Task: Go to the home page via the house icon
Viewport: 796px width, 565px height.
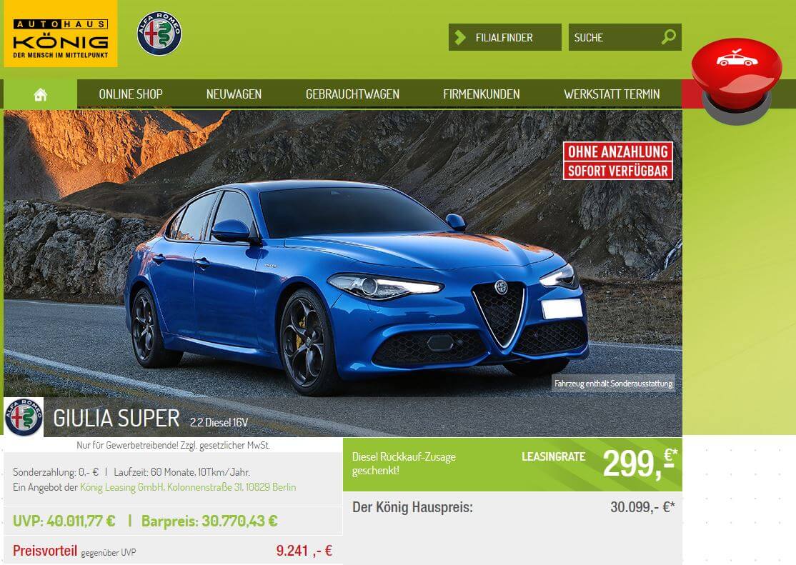Action: pos(41,94)
